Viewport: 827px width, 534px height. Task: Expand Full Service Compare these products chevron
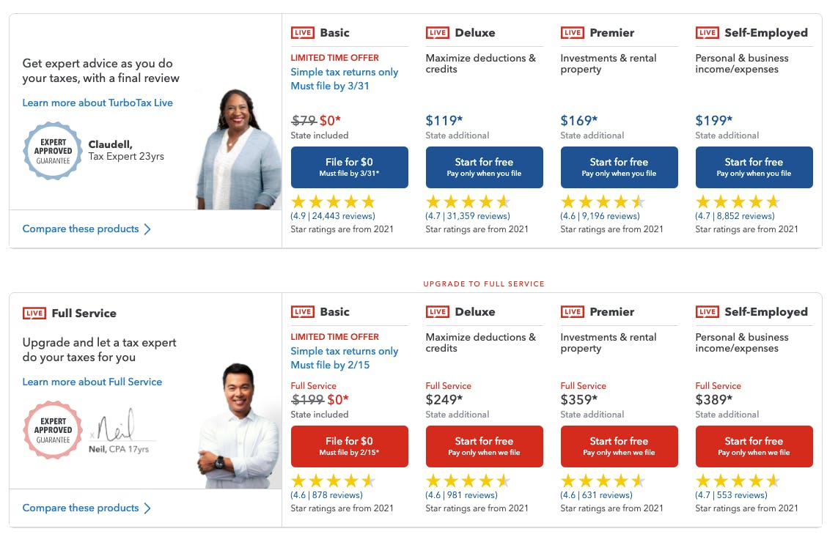click(147, 508)
